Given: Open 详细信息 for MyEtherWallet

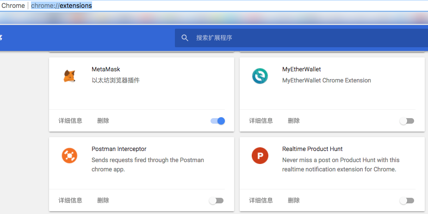Looking at the screenshot, I should (261, 121).
